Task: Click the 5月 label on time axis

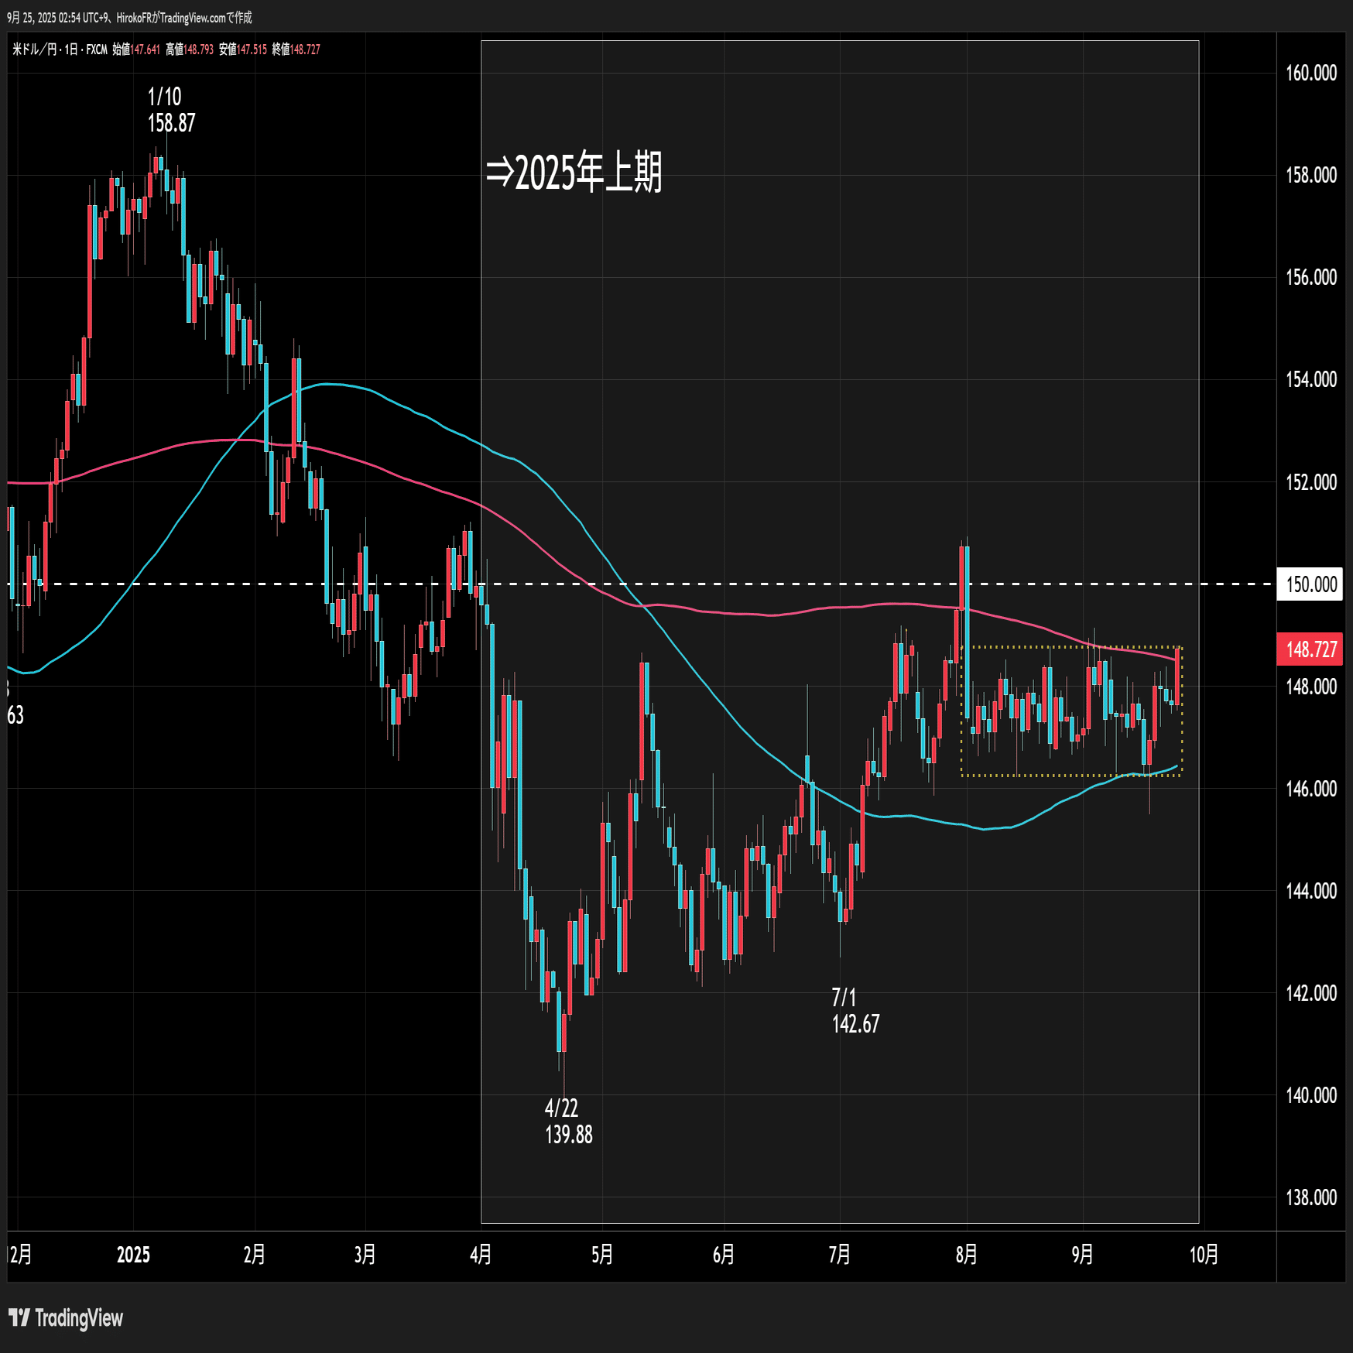Action: tap(602, 1255)
